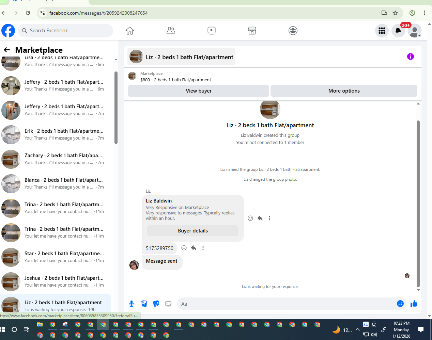Open the Blanca 2 beds conversation
This screenshot has width=432, height=340.
tap(56, 183)
